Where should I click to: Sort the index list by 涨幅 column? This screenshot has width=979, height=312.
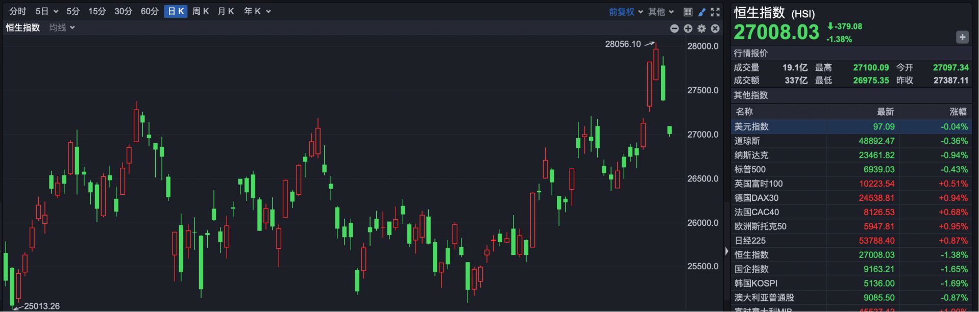(x=958, y=112)
